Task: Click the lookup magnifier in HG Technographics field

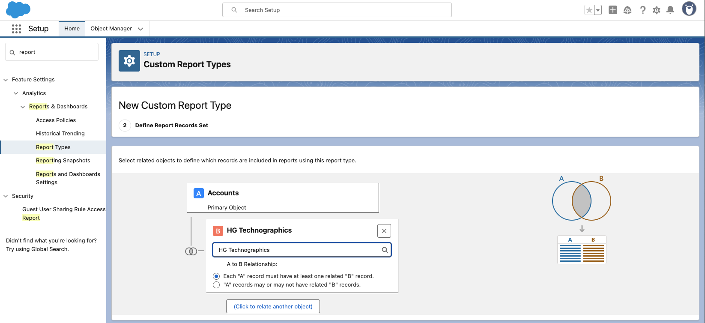Action: click(385, 250)
